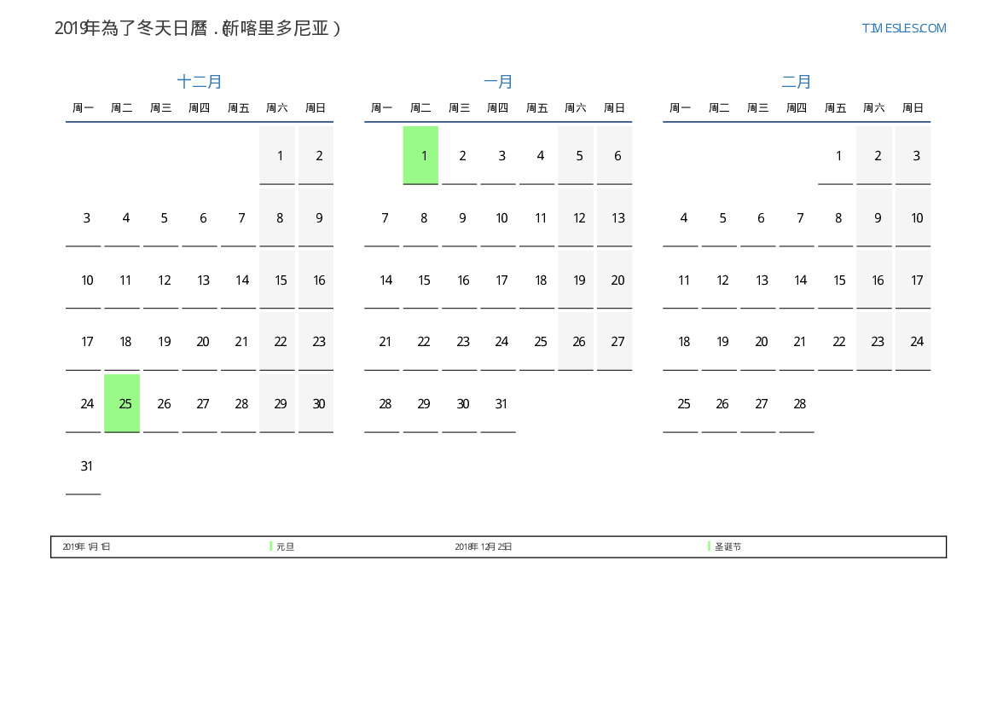Select December 31 in the last row
Screen dimensions: 997x705
point(86,466)
